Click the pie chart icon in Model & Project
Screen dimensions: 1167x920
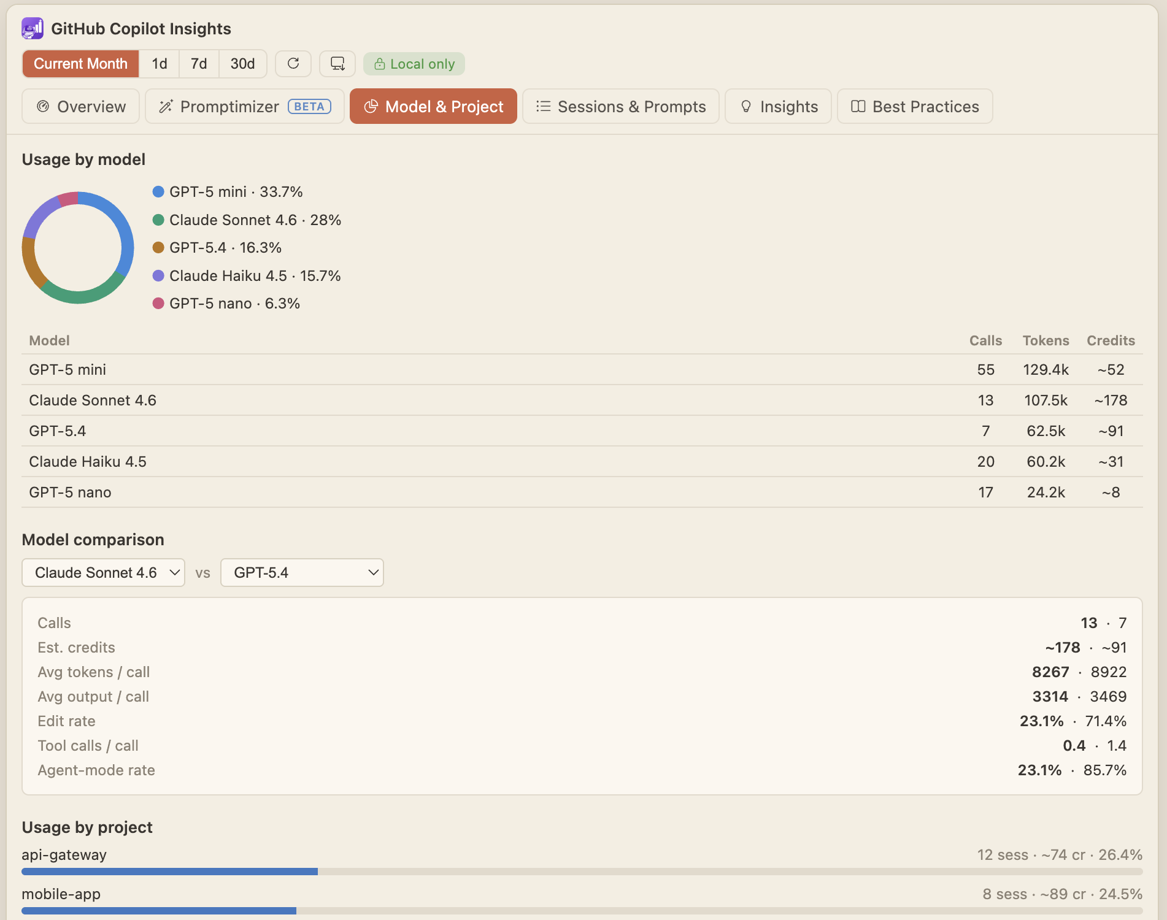371,106
